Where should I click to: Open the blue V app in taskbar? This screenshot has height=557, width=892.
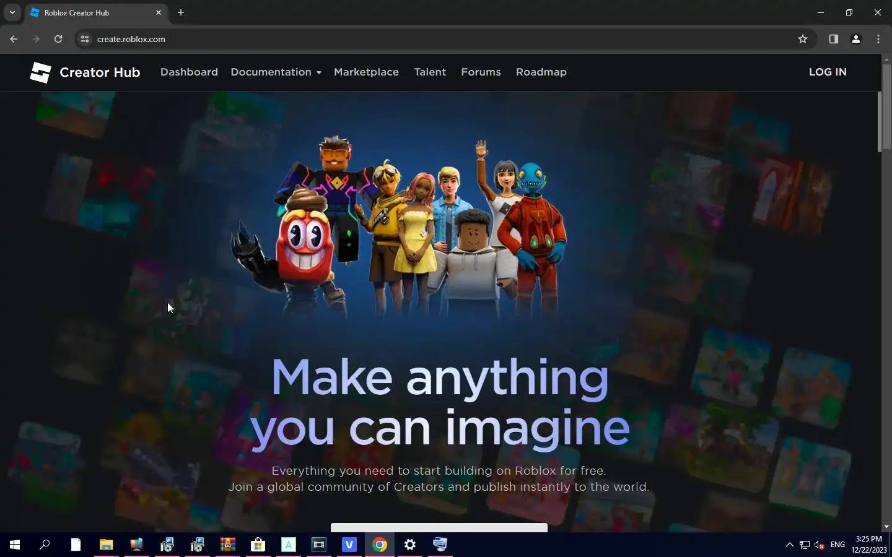(x=349, y=545)
